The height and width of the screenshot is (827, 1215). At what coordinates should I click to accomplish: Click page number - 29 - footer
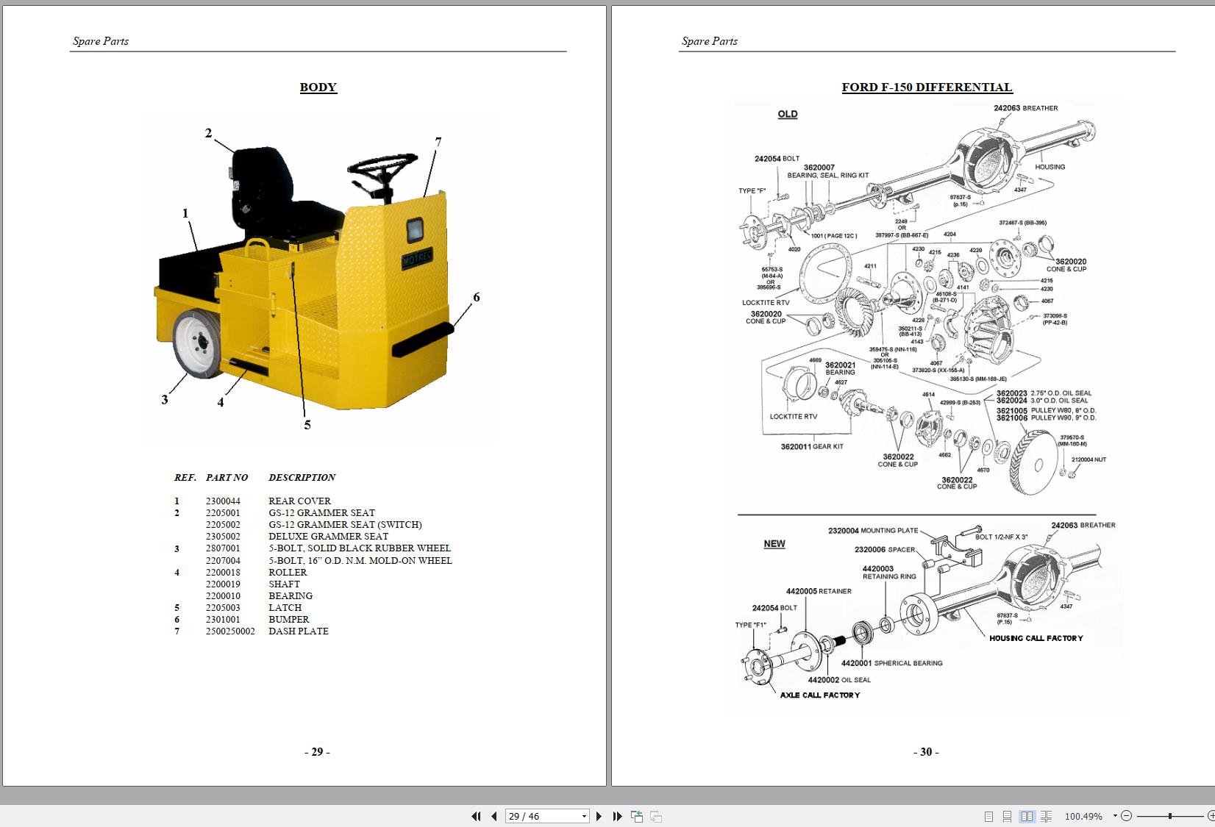click(317, 751)
